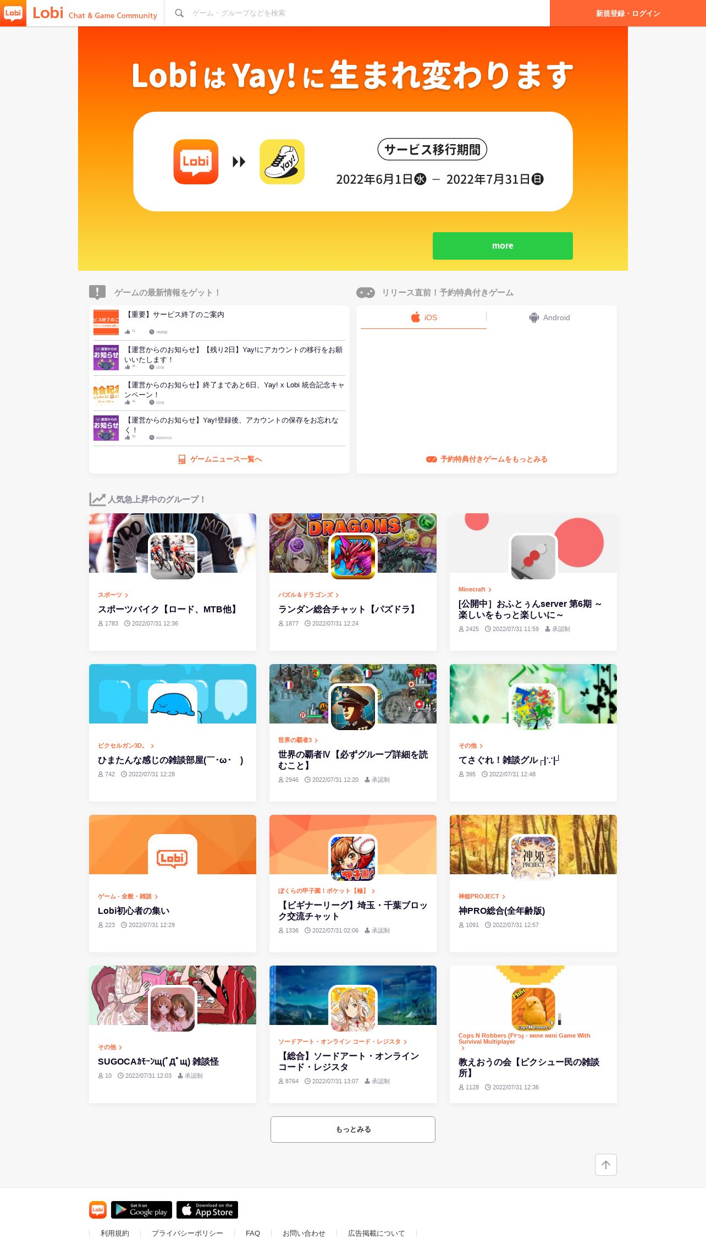Click the footer Lobi logo icon
This screenshot has height=1250, width=706.
tap(98, 1210)
